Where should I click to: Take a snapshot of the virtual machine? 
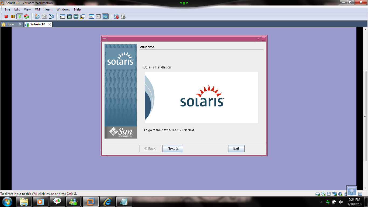pos(38,17)
